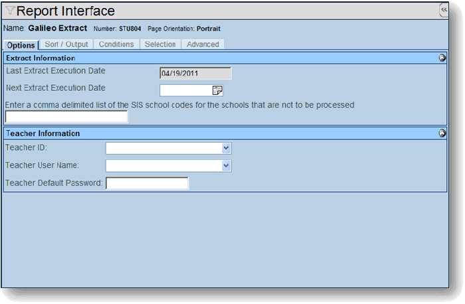Switch to the Advanced tab
Screen dimensions: 465x304
pyautogui.click(x=203, y=44)
